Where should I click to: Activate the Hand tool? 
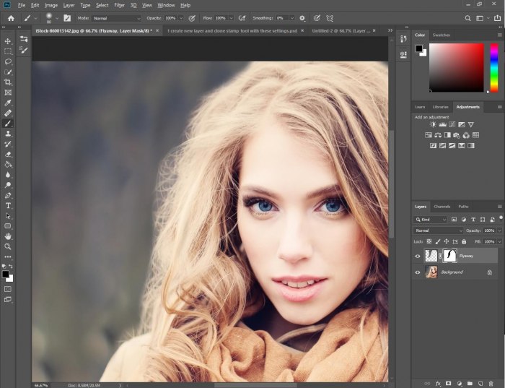(x=8, y=236)
